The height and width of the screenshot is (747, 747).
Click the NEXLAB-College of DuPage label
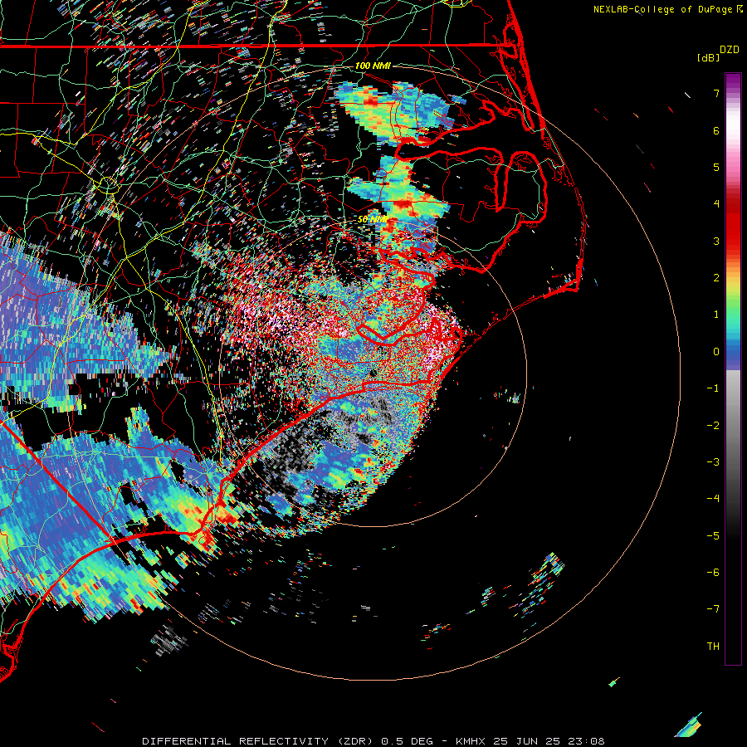(663, 9)
